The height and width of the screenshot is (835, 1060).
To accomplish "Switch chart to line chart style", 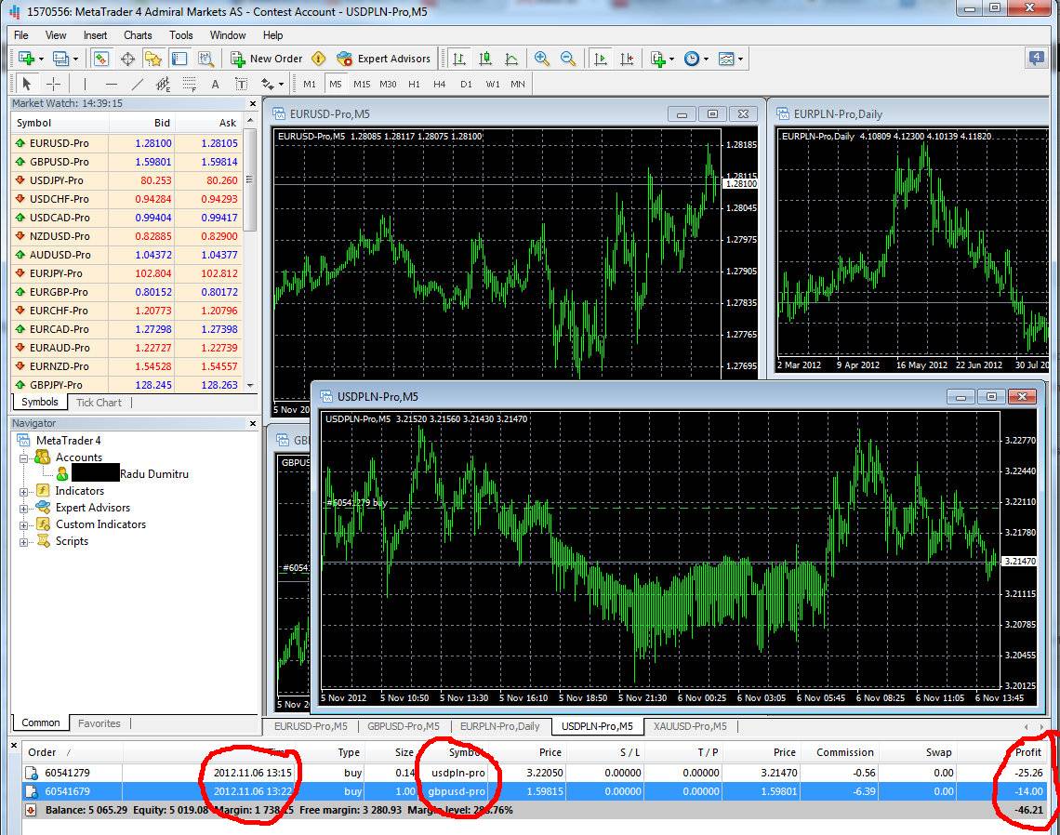I will tap(511, 59).
